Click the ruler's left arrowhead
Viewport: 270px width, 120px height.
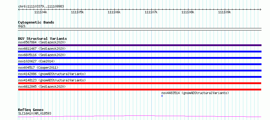click(19, 9)
